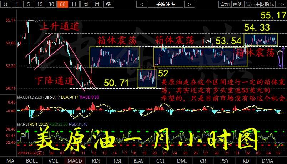Select the BOLL indicator tab
287x164 pixels.
pyautogui.click(x=32, y=161)
